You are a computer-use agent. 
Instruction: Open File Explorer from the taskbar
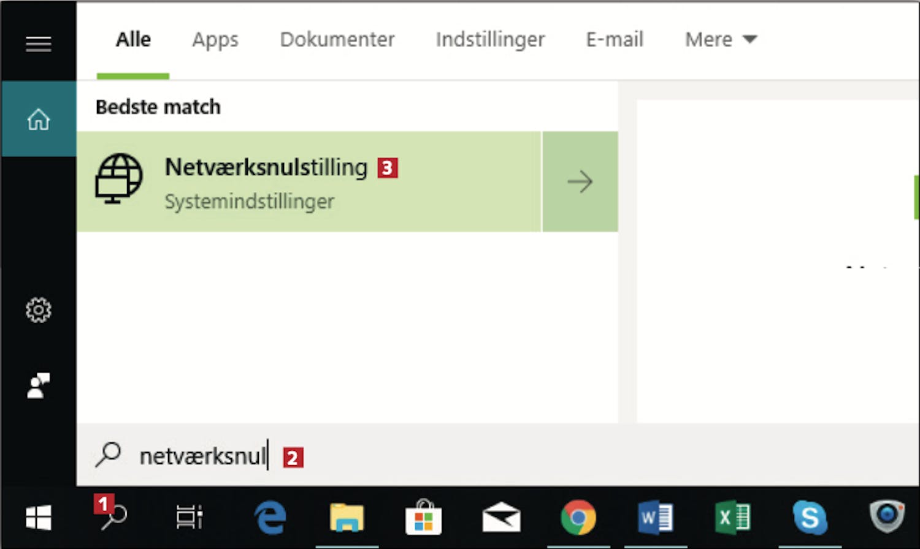347,518
